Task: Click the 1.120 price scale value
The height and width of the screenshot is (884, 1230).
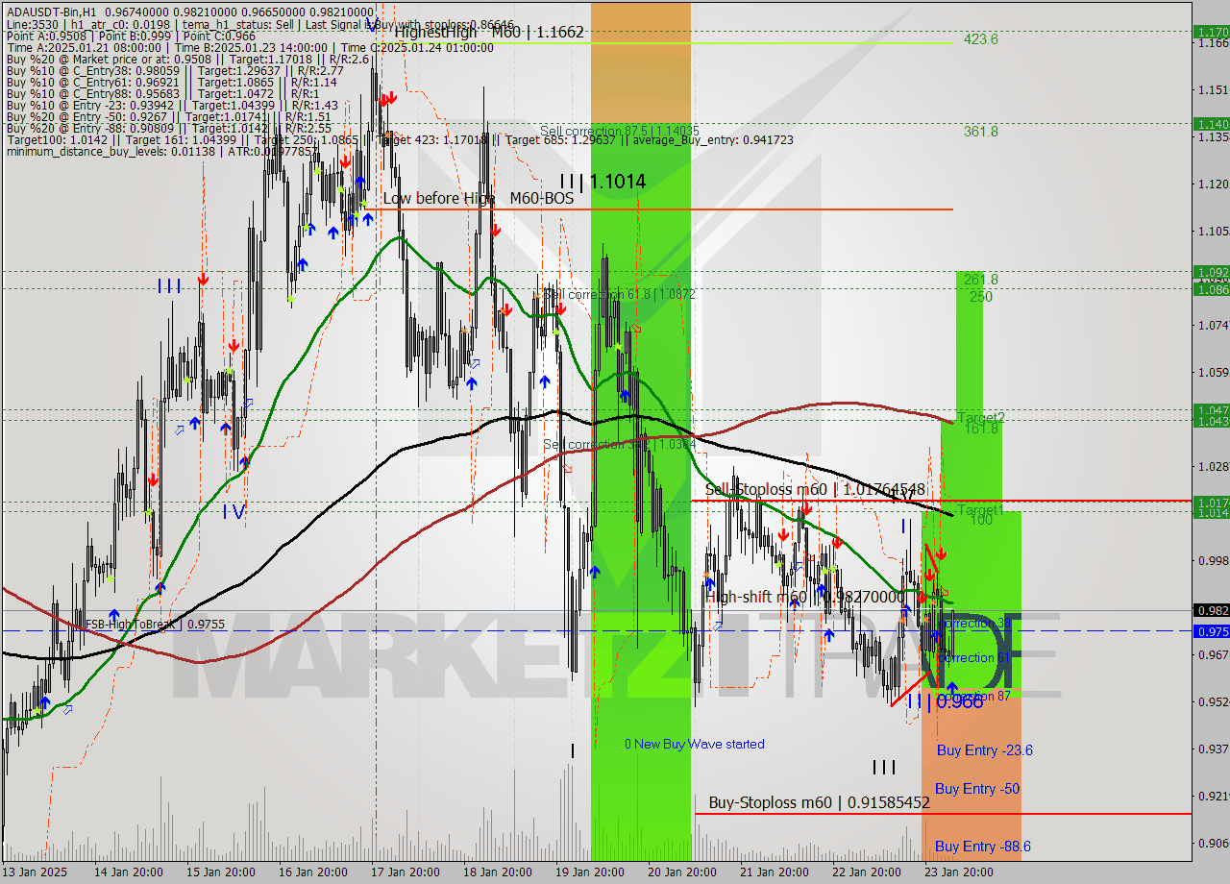Action: (x=1213, y=184)
